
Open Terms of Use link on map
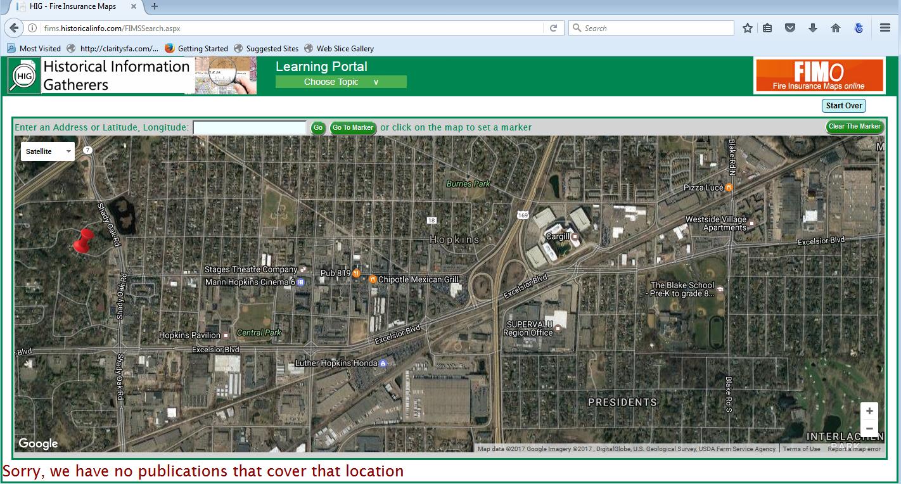pyautogui.click(x=802, y=449)
